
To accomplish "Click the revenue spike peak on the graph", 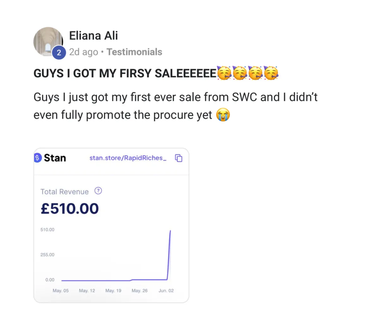I will click(x=171, y=231).
